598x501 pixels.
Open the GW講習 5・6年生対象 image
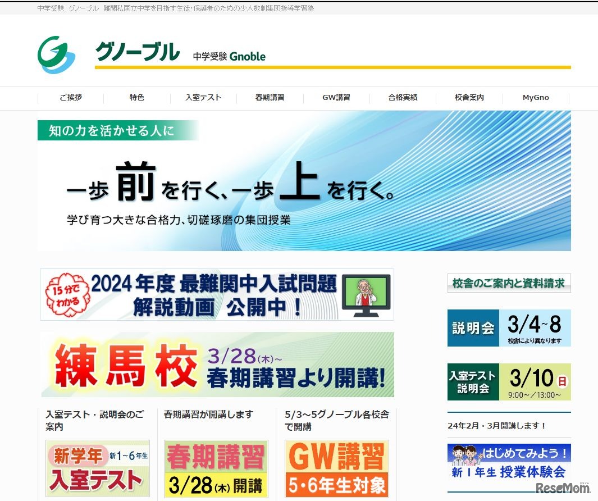tap(337, 469)
